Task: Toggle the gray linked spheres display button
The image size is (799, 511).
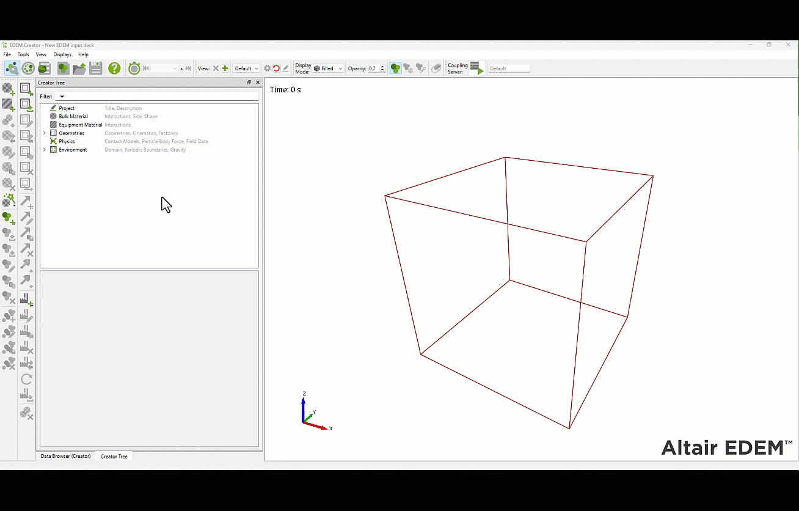Action: point(421,68)
